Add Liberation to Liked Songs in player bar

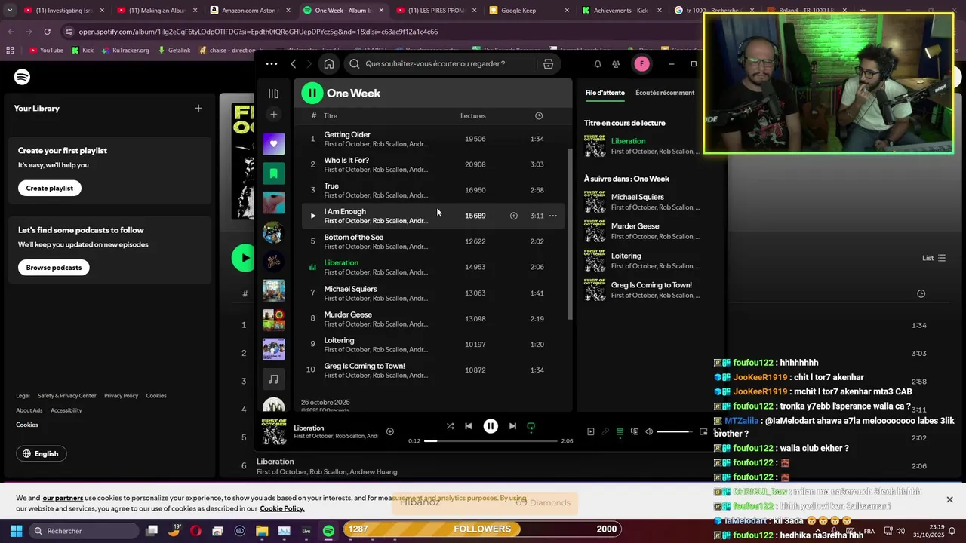pyautogui.click(x=390, y=431)
